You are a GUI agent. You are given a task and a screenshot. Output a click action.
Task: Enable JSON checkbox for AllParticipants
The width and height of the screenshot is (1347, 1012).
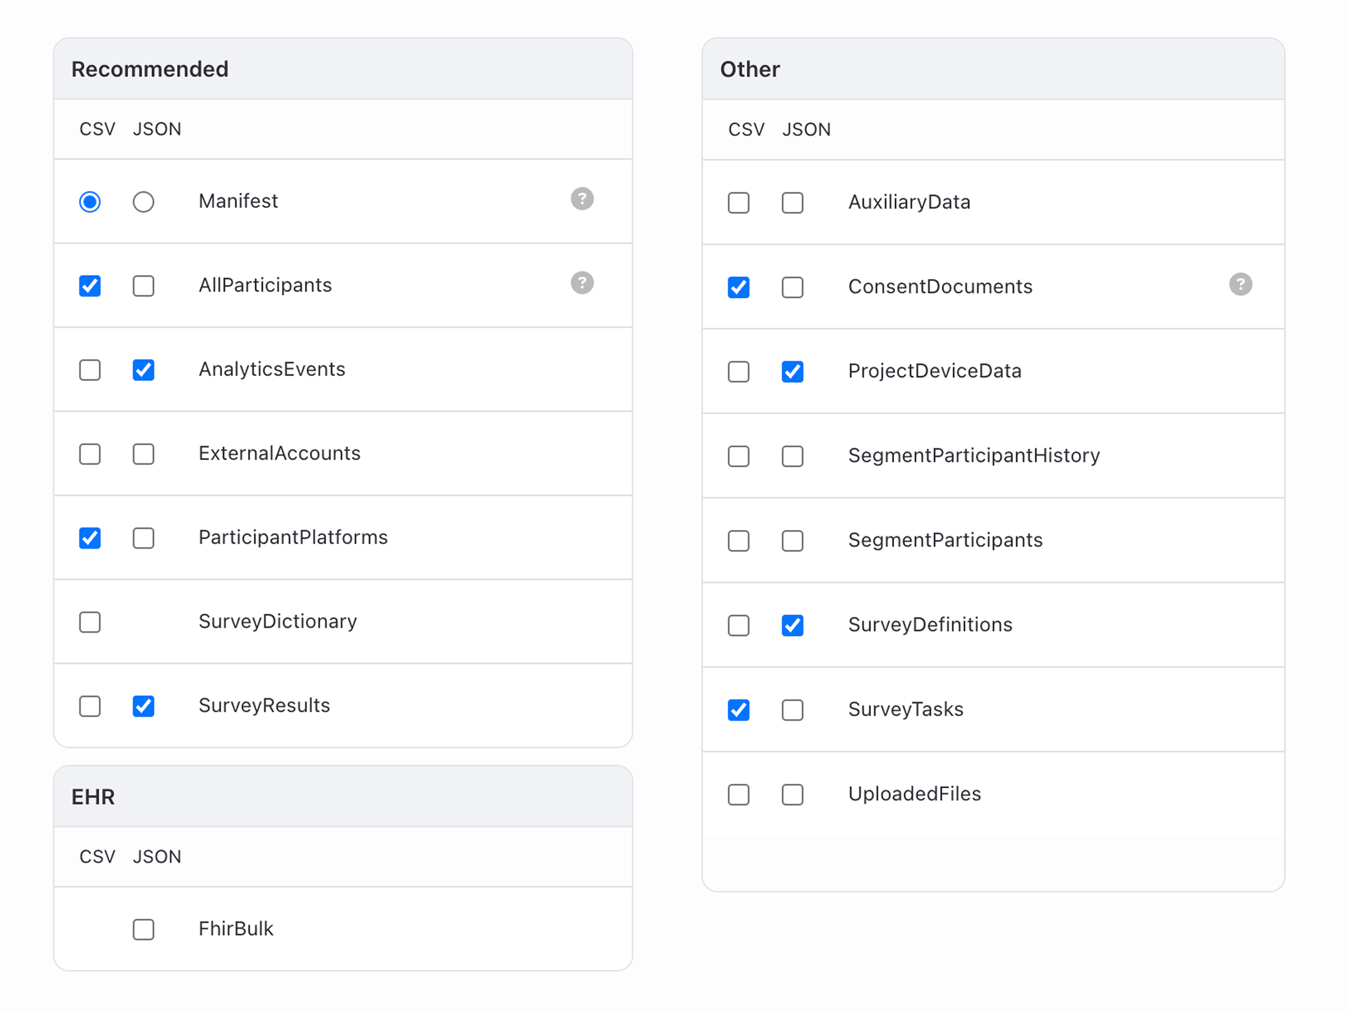[143, 286]
